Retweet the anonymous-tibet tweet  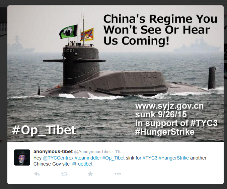click(64, 174)
